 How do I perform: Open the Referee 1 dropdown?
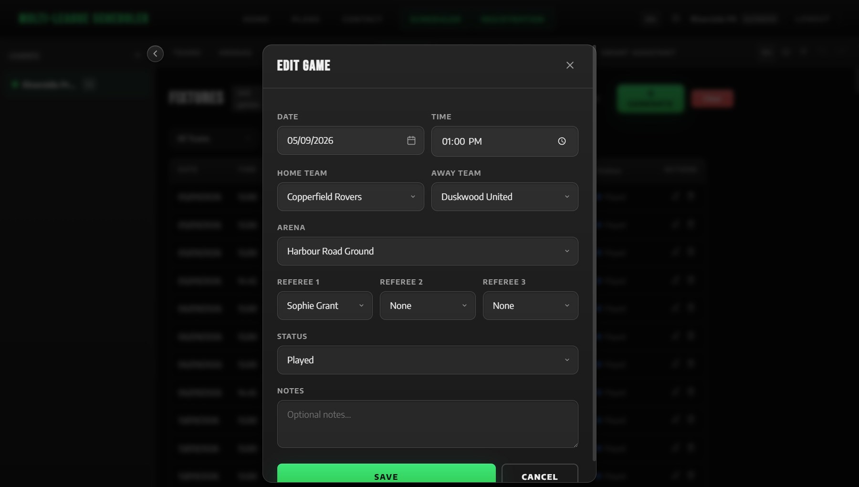[325, 306]
